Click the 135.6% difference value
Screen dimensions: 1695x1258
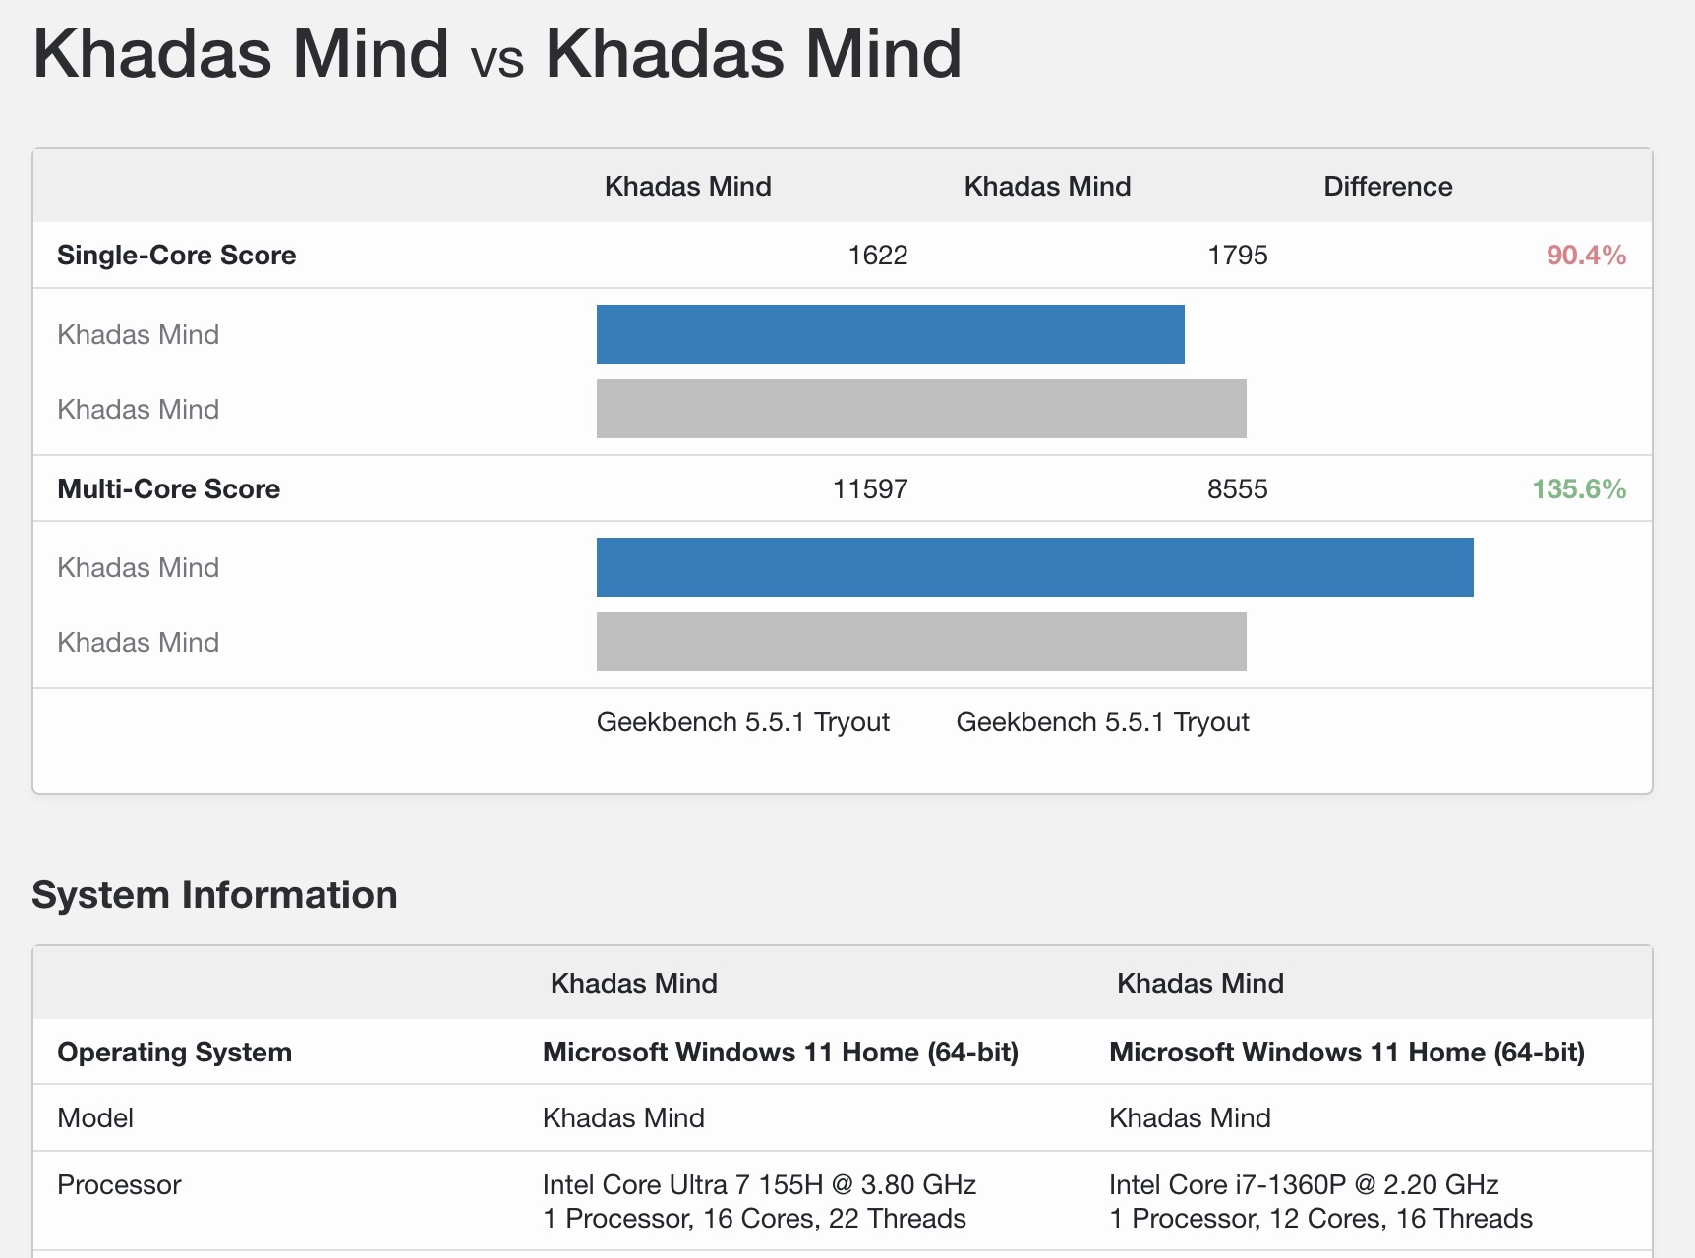pos(1579,489)
